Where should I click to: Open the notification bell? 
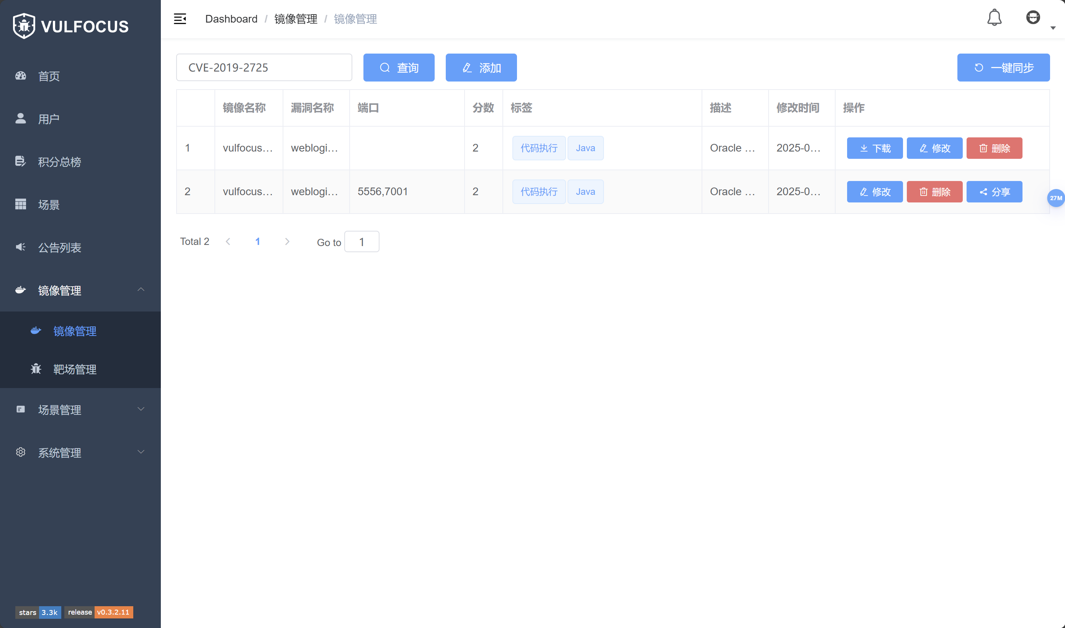tap(994, 18)
